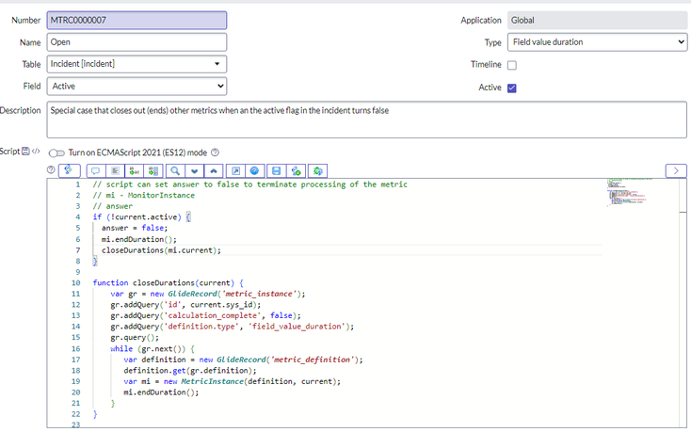Click the read-only Application field Global
The height and width of the screenshot is (432, 691).
(597, 21)
